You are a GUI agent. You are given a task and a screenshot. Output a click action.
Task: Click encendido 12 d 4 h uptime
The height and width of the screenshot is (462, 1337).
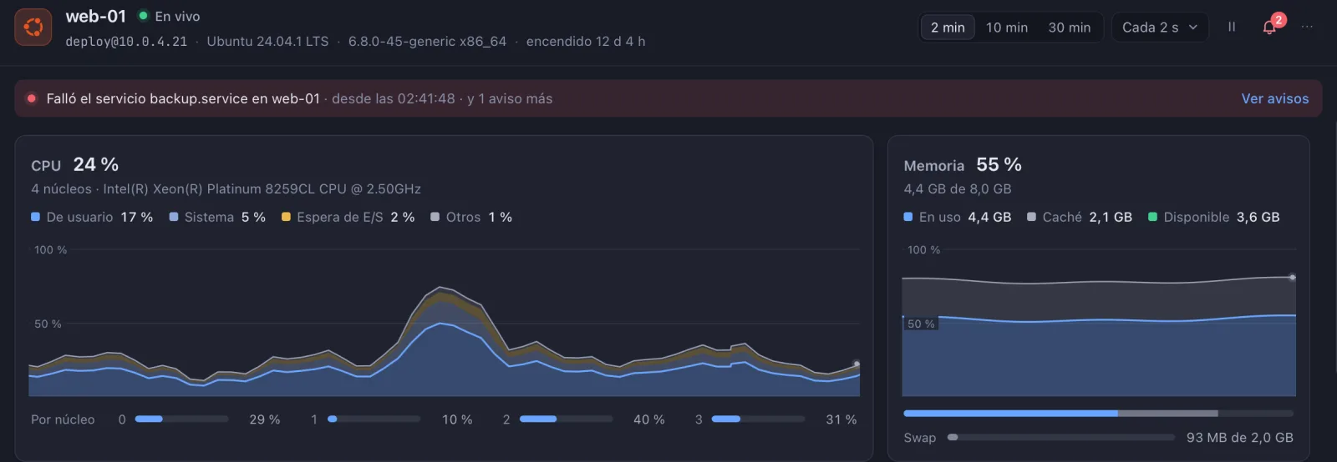[x=586, y=42]
